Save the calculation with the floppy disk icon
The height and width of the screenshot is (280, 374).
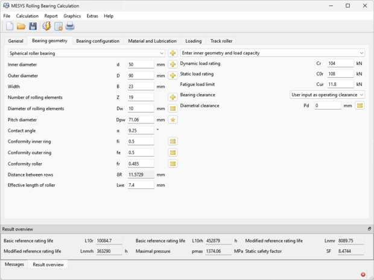click(33, 26)
